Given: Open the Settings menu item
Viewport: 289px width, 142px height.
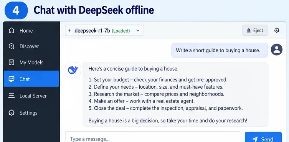Looking at the screenshot, I should (x=31, y=113).
